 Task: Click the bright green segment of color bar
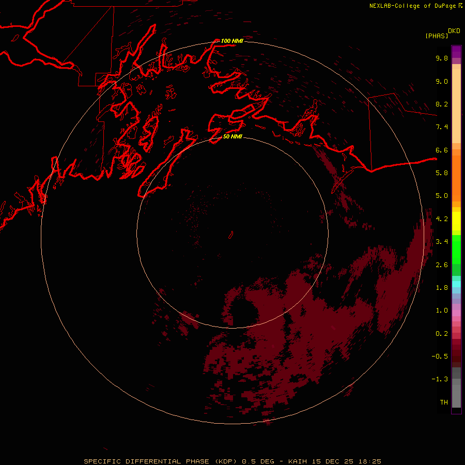click(456, 249)
